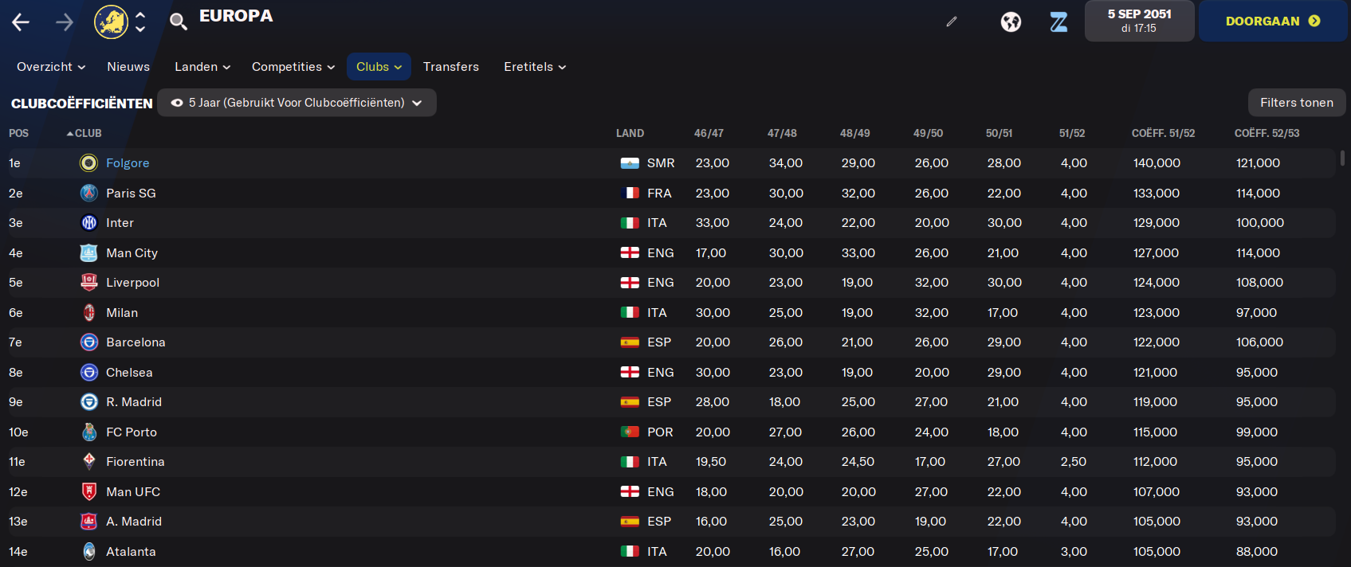The width and height of the screenshot is (1351, 567).
Task: Click the pencil edit icon
Action: tap(951, 22)
